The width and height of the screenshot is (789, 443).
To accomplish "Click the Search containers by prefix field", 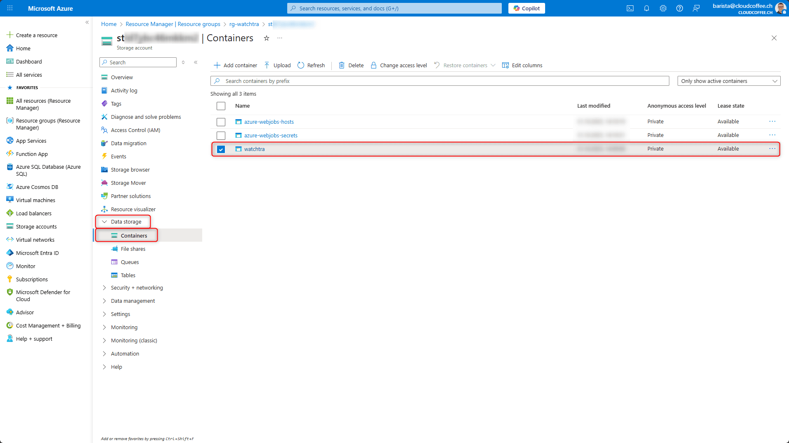I will [439, 81].
